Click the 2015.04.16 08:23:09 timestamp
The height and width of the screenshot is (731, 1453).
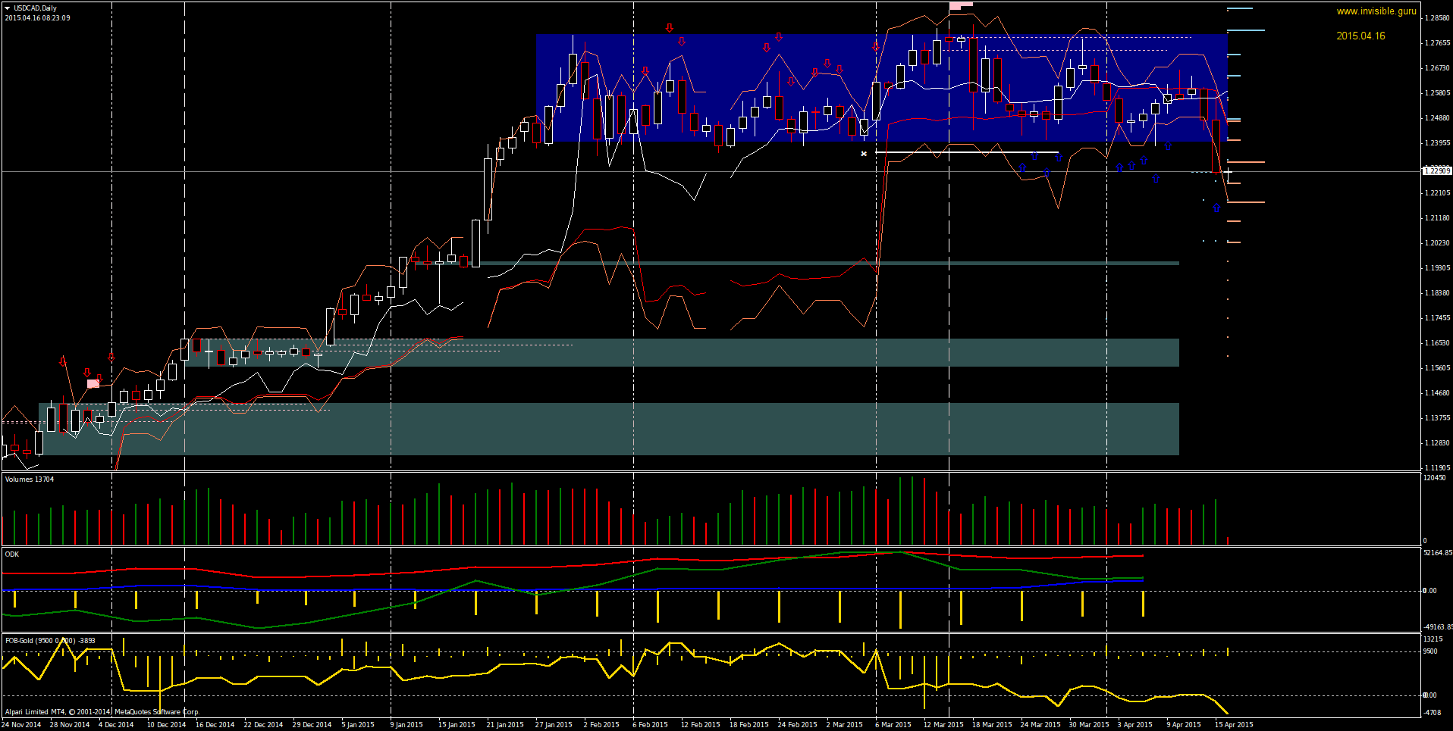[x=38, y=18]
